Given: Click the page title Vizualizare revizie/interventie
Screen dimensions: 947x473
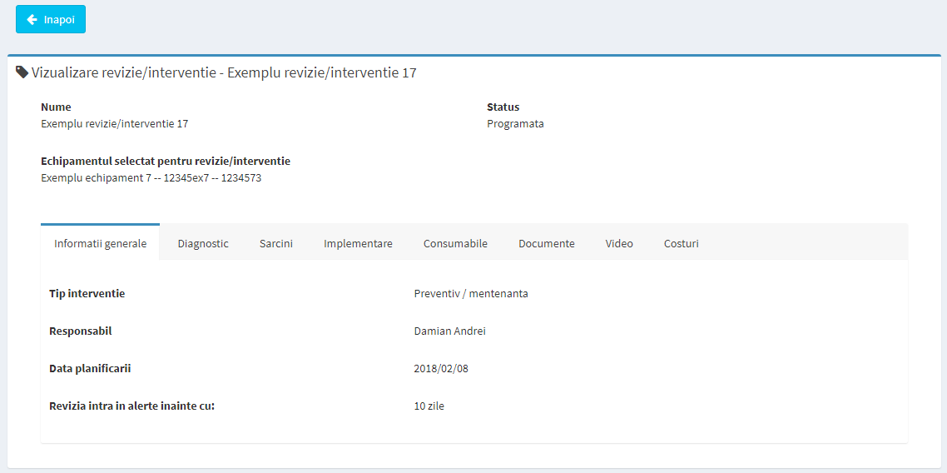Looking at the screenshot, I should 224,73.
